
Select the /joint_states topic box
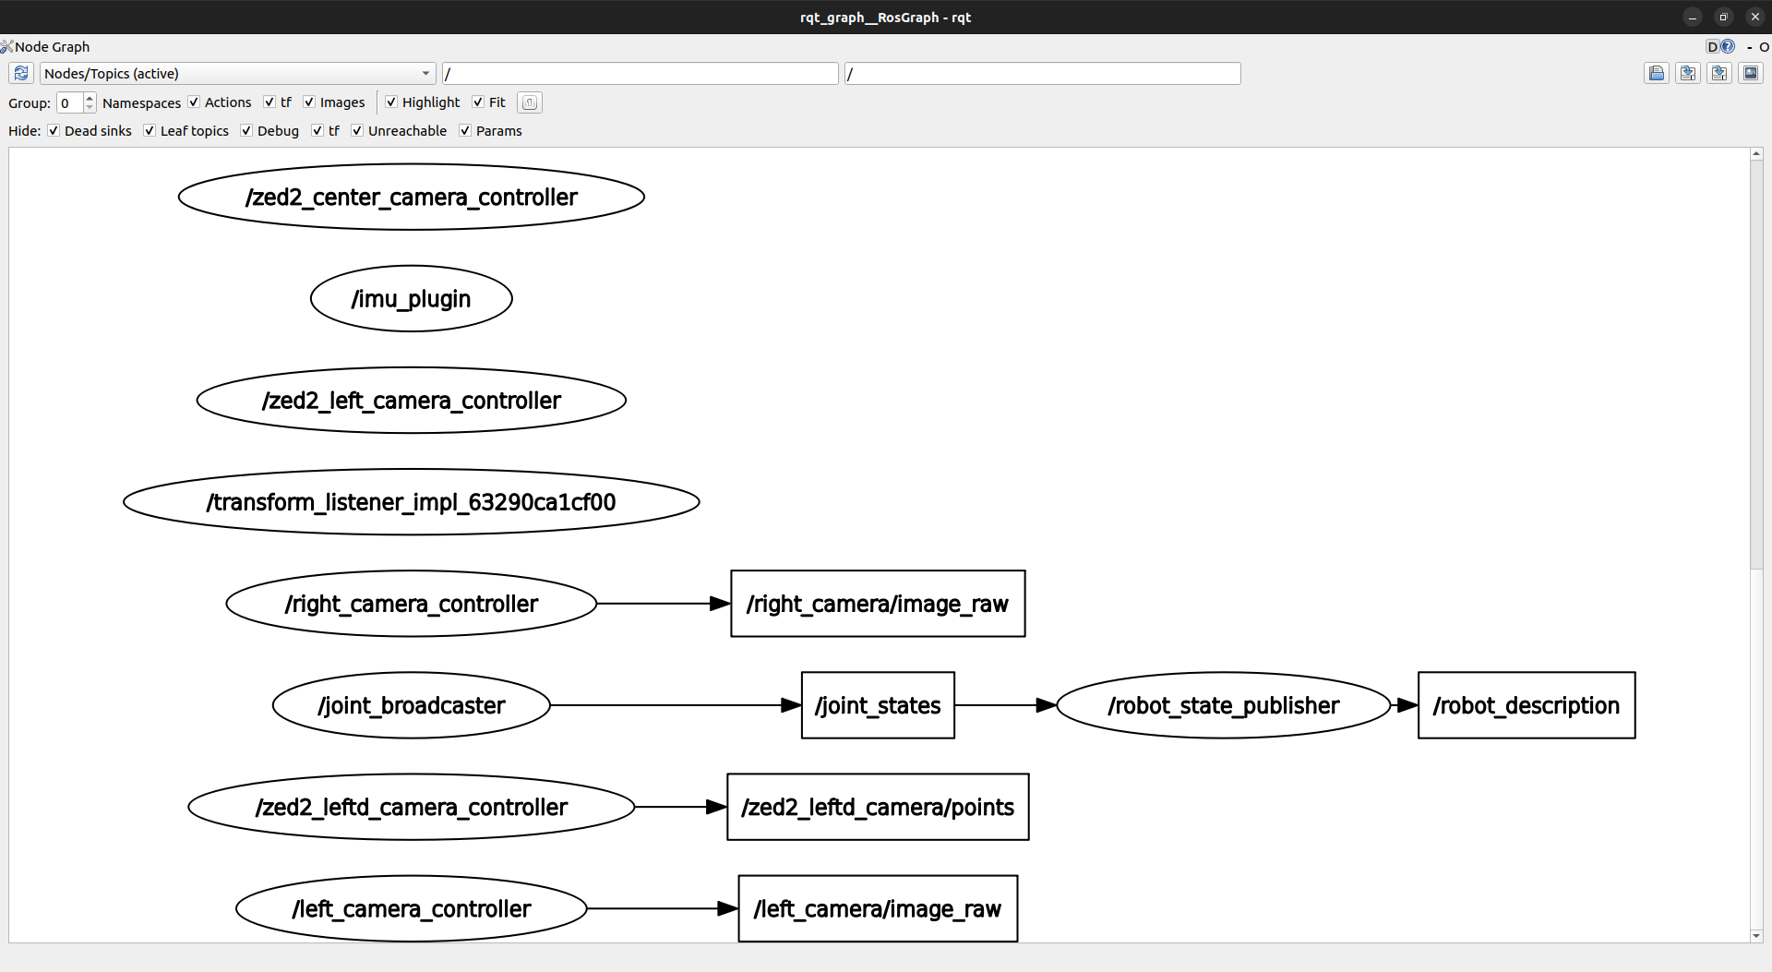tap(878, 704)
